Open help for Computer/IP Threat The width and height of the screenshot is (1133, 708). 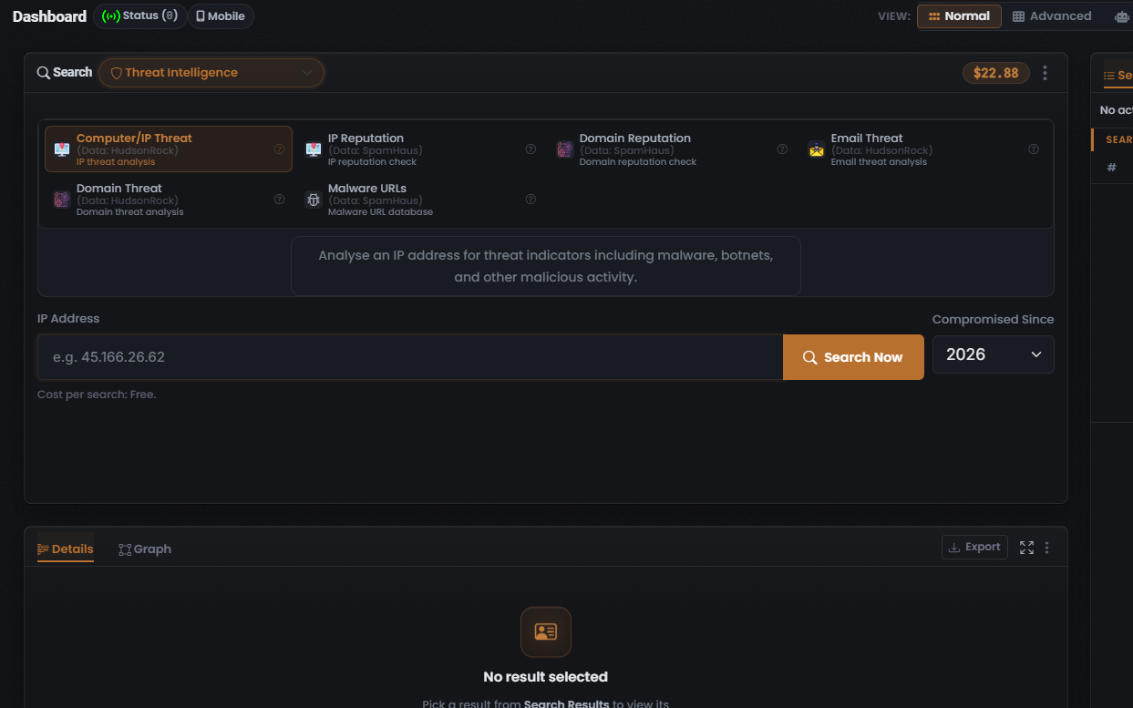280,149
